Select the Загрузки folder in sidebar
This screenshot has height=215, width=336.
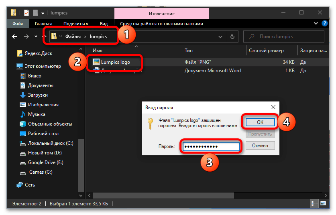click(x=38, y=95)
